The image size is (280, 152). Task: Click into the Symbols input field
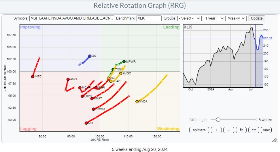coord(72,18)
